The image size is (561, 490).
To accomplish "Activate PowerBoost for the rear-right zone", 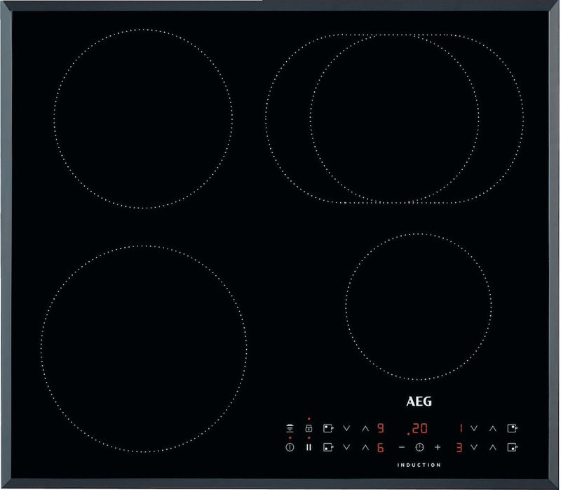I will (511, 428).
